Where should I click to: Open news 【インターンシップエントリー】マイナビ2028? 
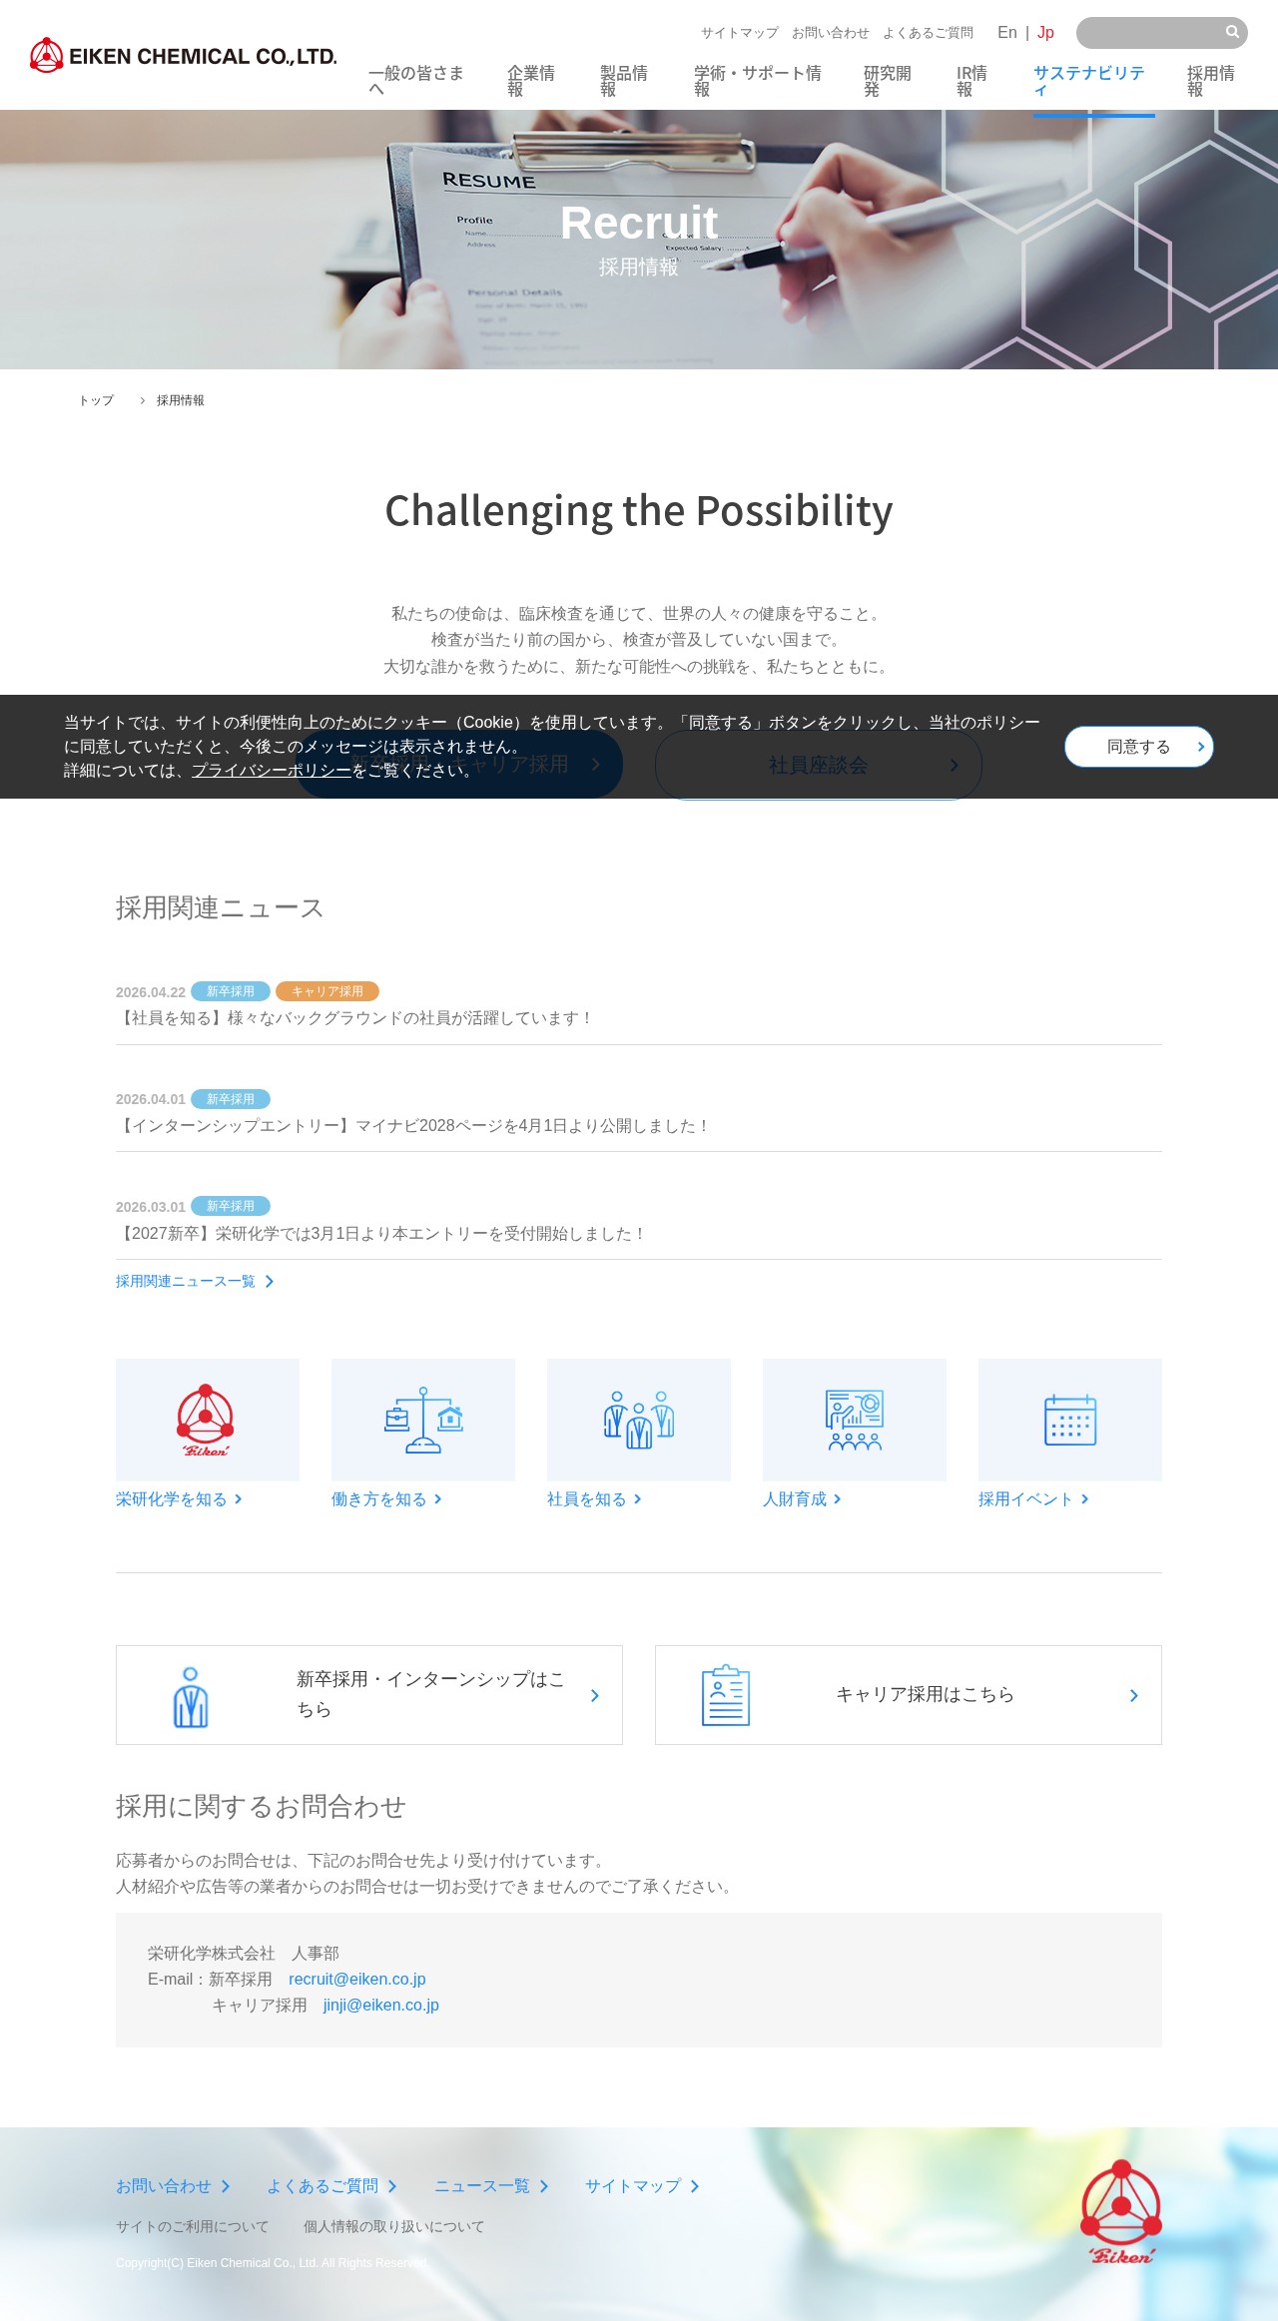413,1126
